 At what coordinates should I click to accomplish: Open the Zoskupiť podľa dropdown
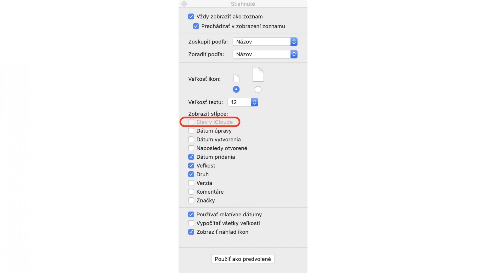pos(265,42)
